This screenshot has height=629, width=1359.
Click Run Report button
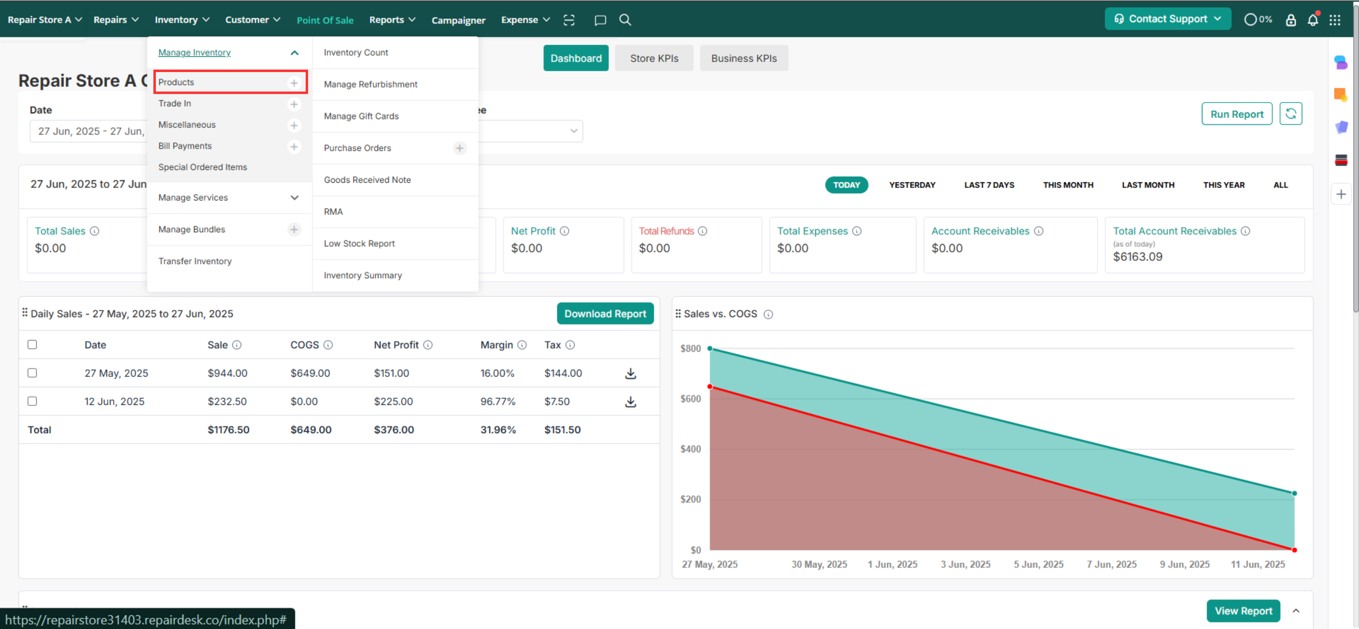(x=1236, y=114)
